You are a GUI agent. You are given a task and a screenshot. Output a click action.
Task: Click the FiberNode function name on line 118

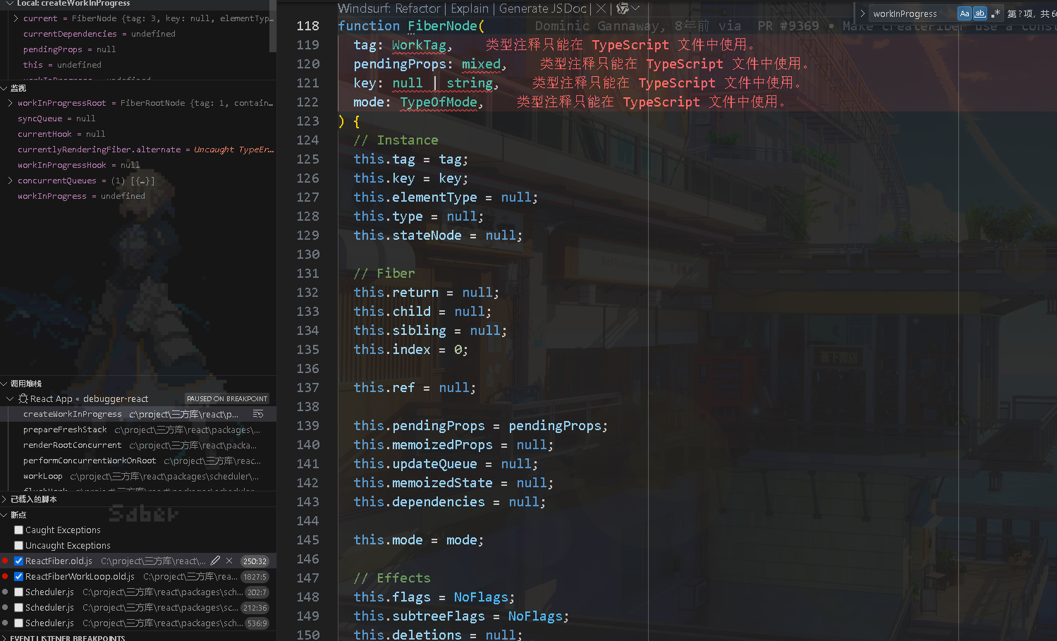(442, 26)
